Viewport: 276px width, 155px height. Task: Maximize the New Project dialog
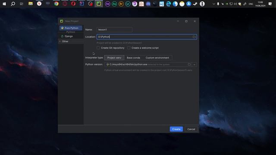click(186, 21)
